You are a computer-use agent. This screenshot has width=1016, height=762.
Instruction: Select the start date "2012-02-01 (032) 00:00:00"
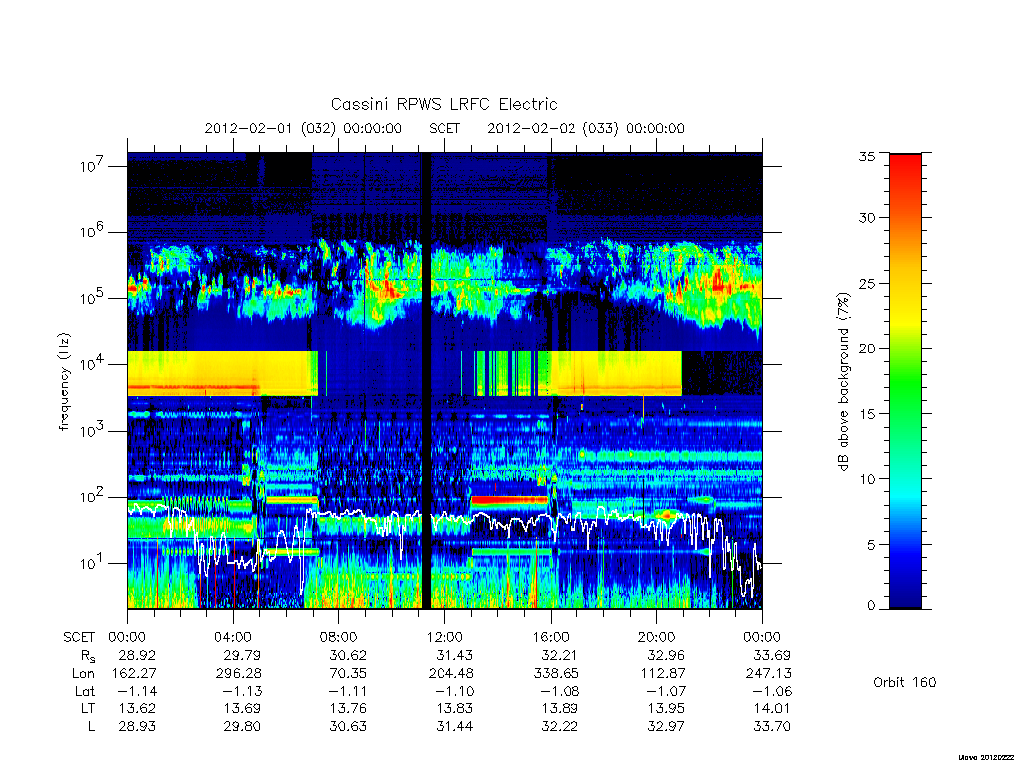click(304, 128)
